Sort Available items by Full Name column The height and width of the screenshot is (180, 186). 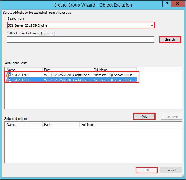coord(114,70)
